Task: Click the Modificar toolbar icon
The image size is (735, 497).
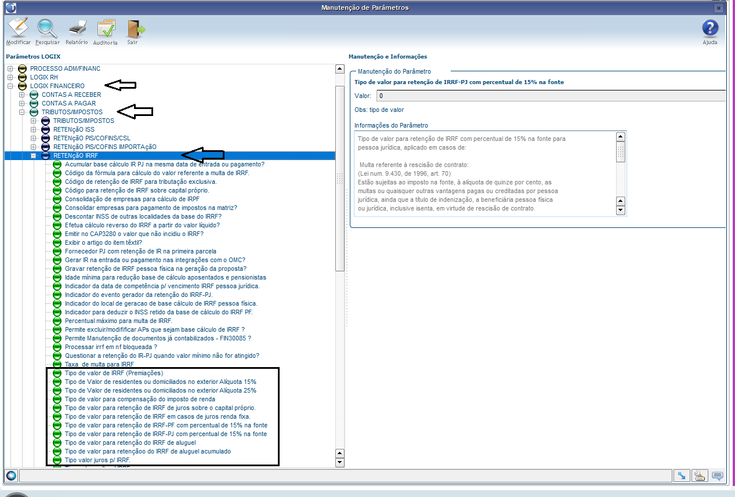Action: (18, 31)
